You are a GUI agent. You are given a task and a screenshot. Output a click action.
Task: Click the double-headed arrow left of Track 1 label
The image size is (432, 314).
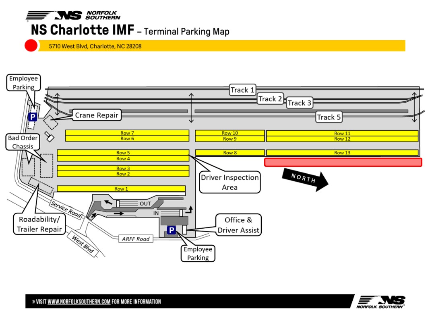[191, 108]
